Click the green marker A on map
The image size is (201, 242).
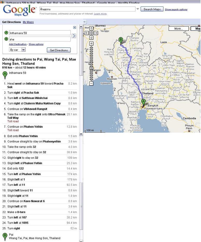tap(143, 103)
